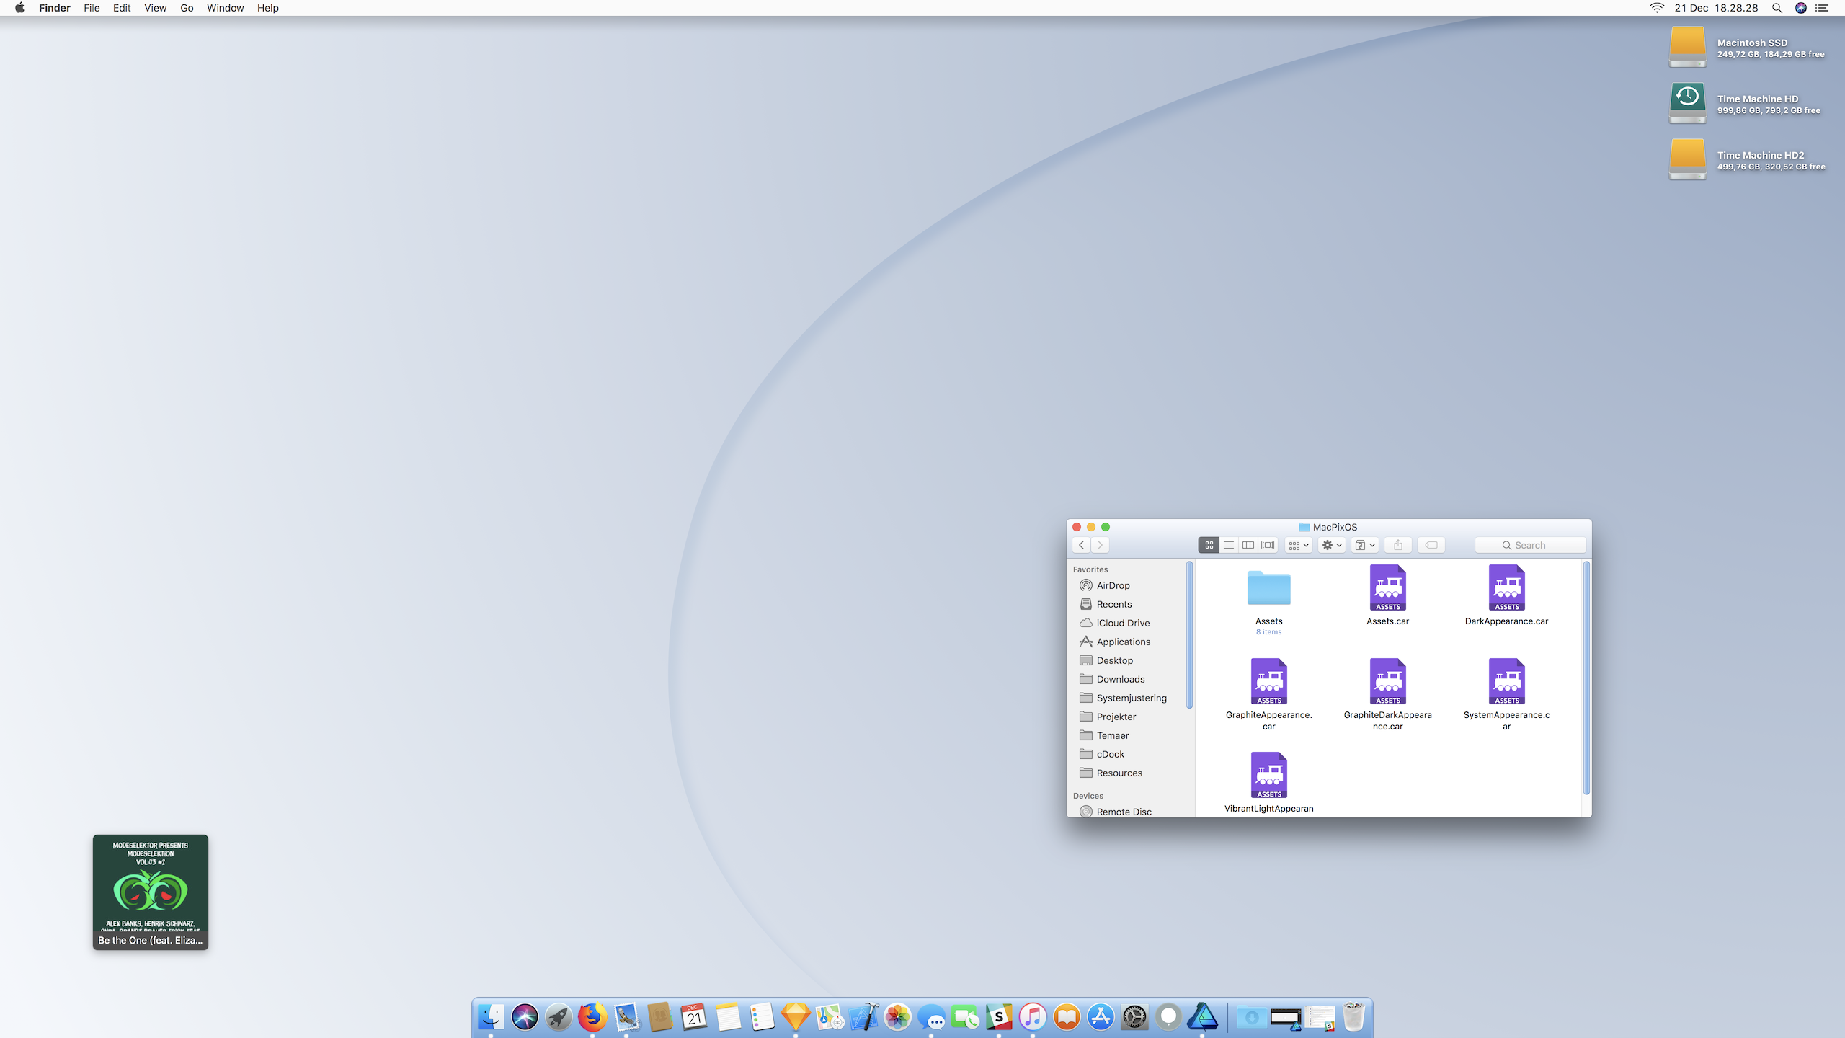Screen dimensions: 1845x1038
Task: Switch Finder to list view
Action: point(1229,545)
